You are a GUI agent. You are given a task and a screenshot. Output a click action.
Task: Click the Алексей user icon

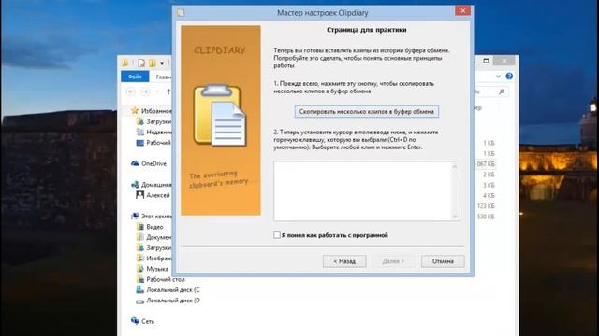(x=140, y=195)
